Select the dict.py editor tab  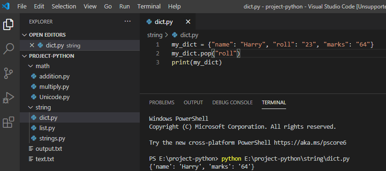tap(167, 22)
